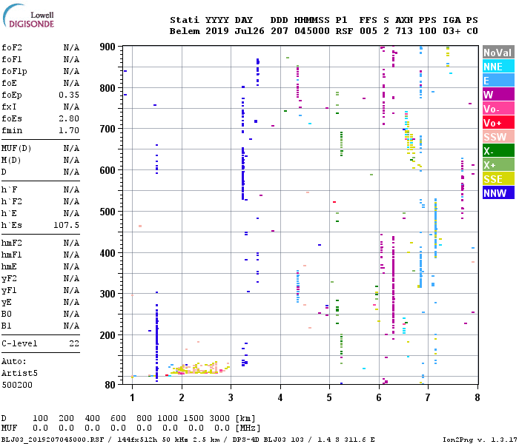Click the BLJ03_2019207045000.RSF filename footer
Image resolution: width=519 pixels, height=444 pixels.
[x=53, y=440]
